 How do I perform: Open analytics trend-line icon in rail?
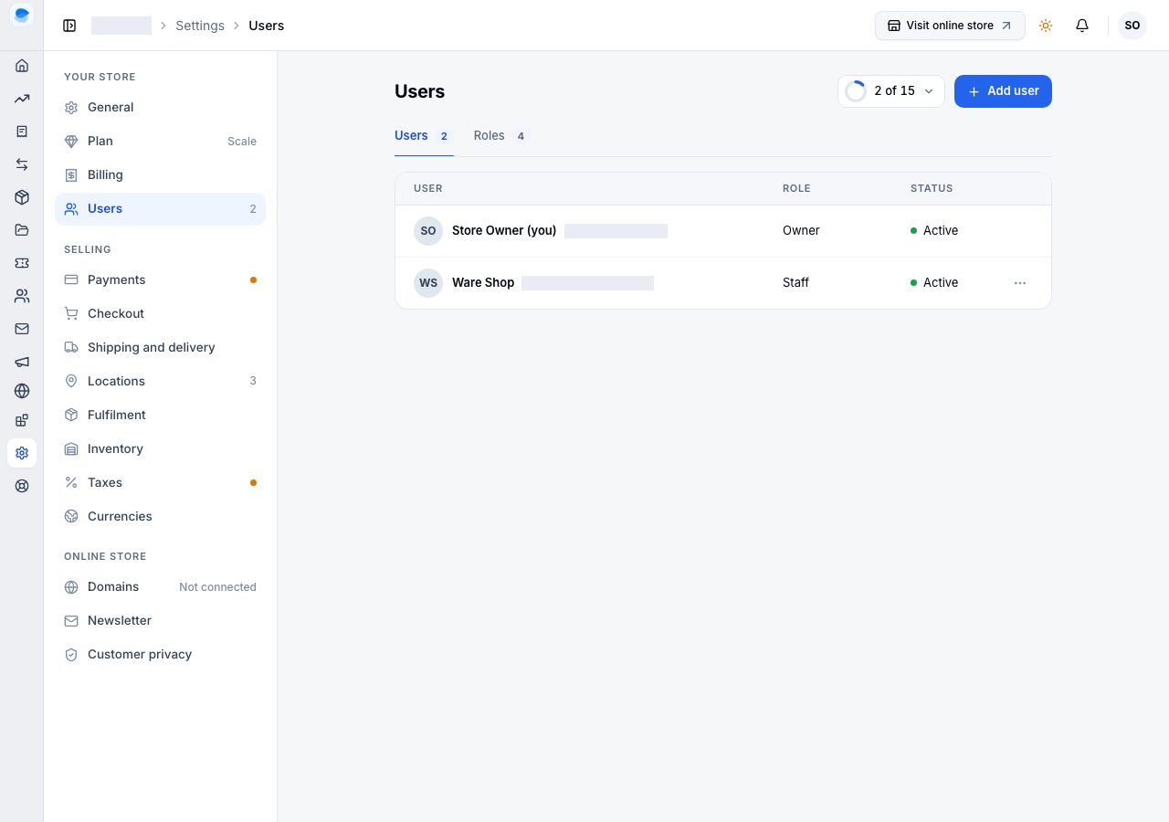22,99
